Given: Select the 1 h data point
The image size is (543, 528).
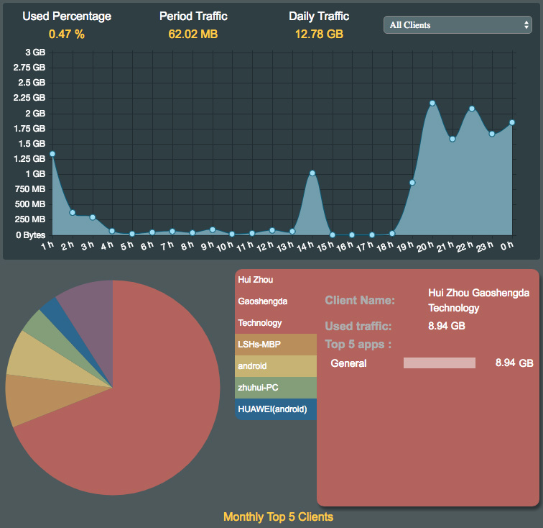Looking at the screenshot, I should click(52, 154).
